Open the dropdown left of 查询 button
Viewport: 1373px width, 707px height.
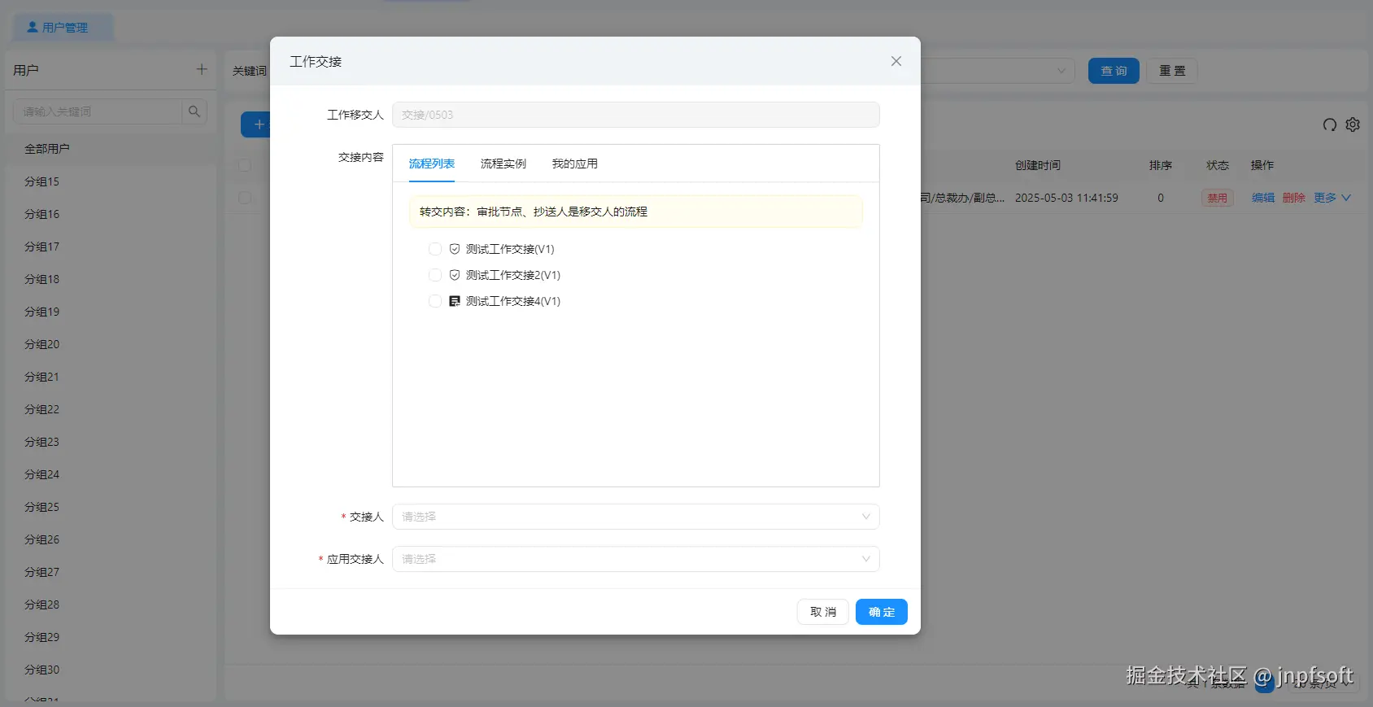pos(998,71)
